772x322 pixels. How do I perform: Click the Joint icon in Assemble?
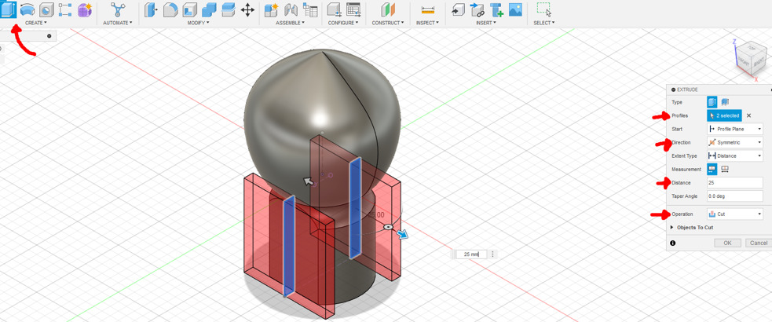click(x=291, y=9)
